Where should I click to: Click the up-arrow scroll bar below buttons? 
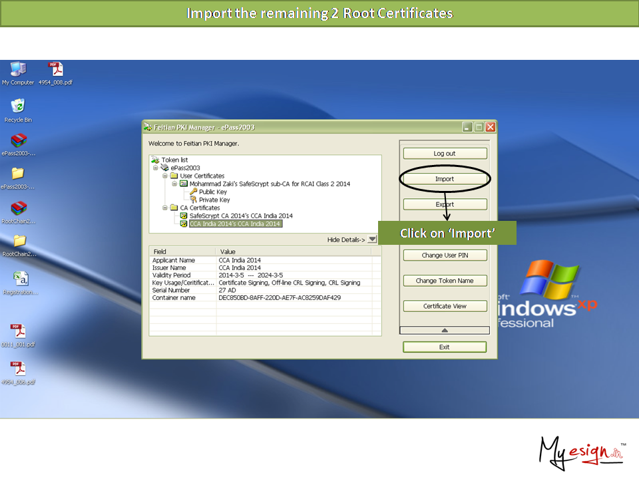pos(445,330)
